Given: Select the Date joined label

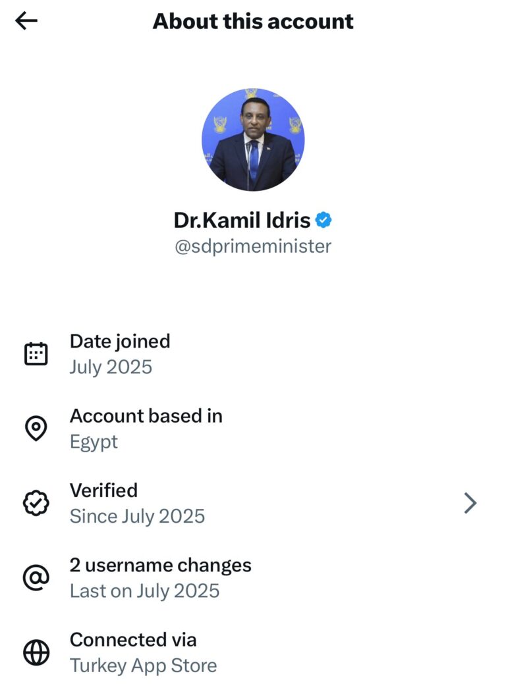Looking at the screenshot, I should 120,341.
